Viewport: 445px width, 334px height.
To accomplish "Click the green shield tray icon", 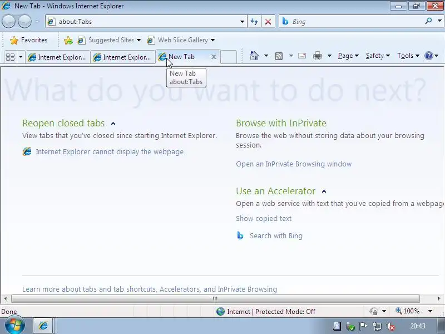I will 350,327.
